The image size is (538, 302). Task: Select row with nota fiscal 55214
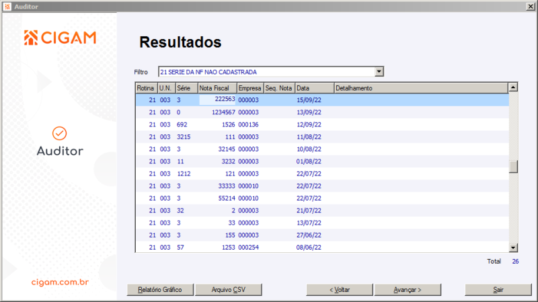click(322, 198)
